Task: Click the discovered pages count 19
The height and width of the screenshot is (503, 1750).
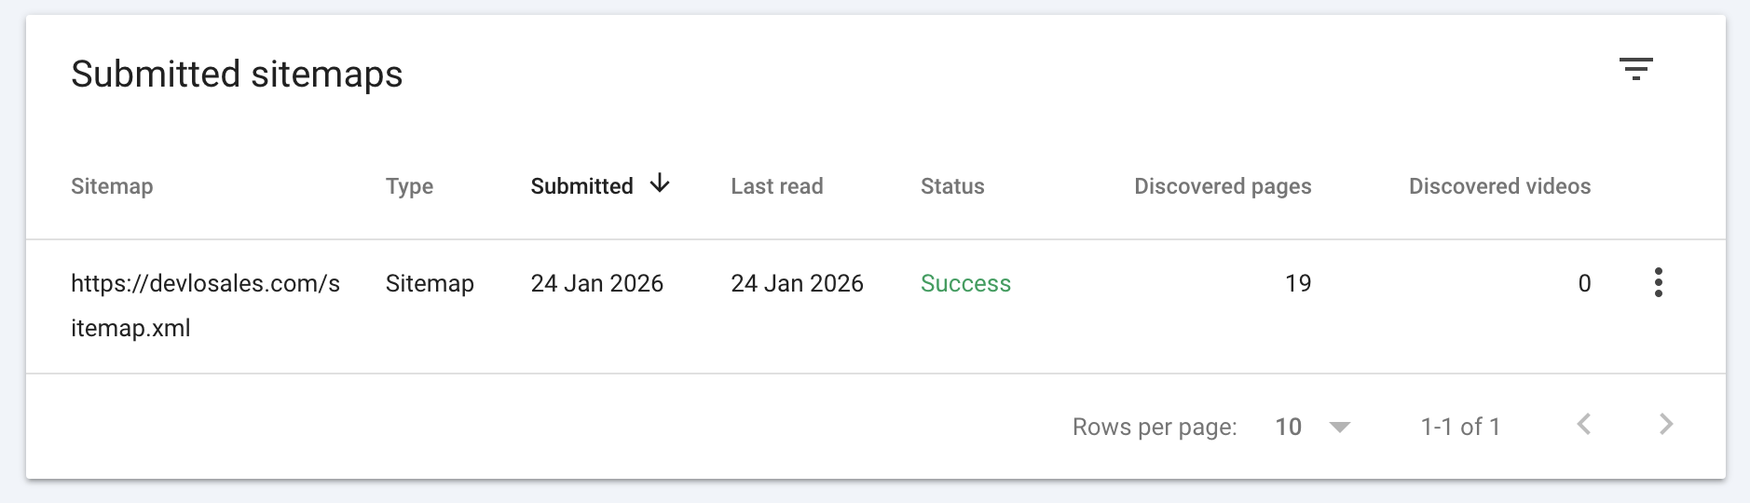Action: [x=1297, y=283]
